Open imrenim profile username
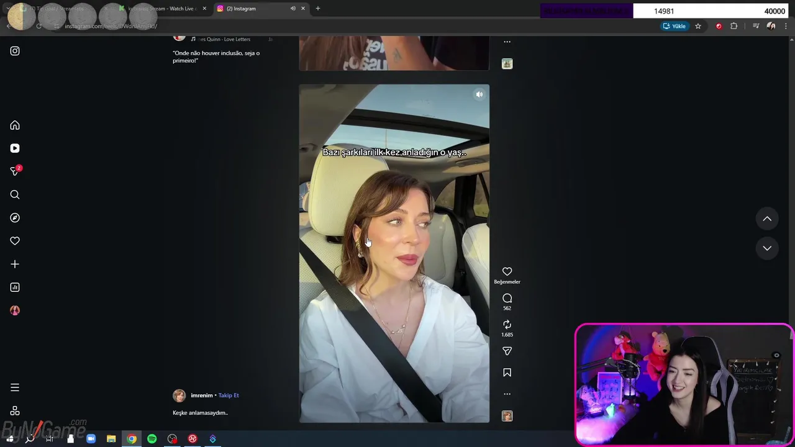Viewport: 795px width, 447px height. [x=201, y=395]
